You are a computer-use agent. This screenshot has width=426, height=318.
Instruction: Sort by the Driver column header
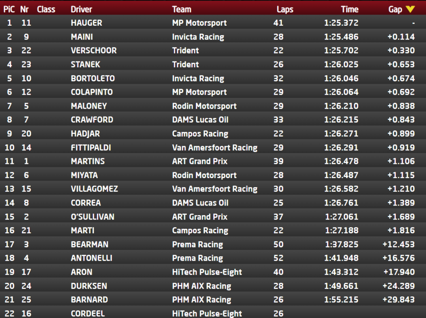click(82, 9)
